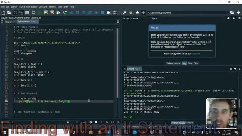Image resolution: width=242 pixels, height=136 pixels.
Task: Continue debug execution with the double-arrow icon
Action: pos(96,12)
